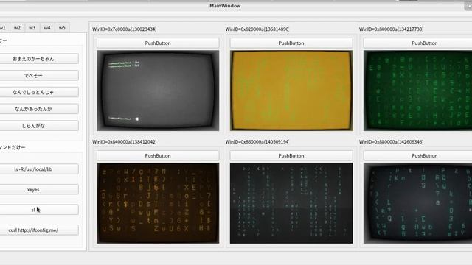Select the cyan curved CRT terminal thumbnail
This screenshot has width=472, height=265.
tap(418, 203)
